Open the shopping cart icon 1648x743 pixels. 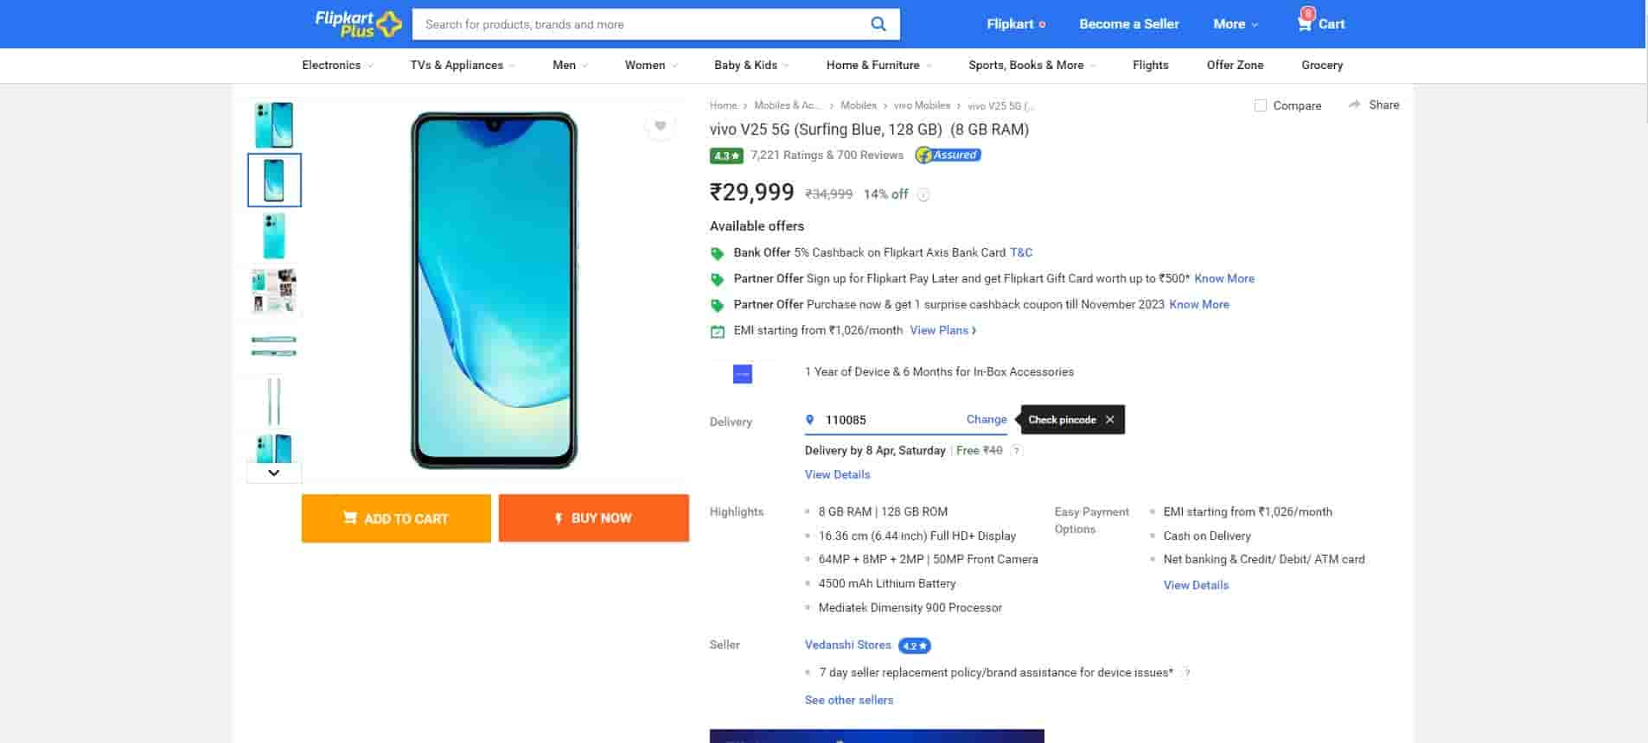[1305, 23]
